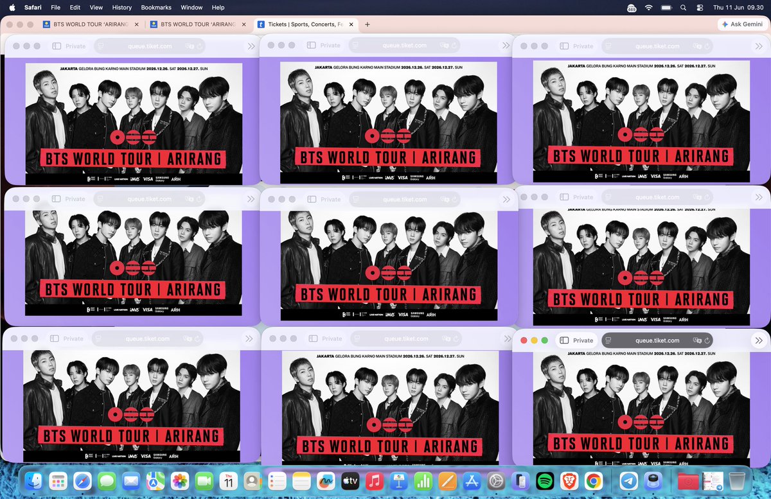This screenshot has width=771, height=499.
Task: Open the Safari menu
Action: click(32, 7)
